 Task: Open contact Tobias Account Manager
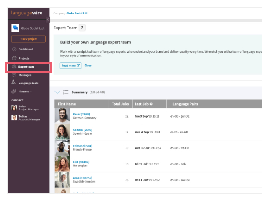(29, 118)
